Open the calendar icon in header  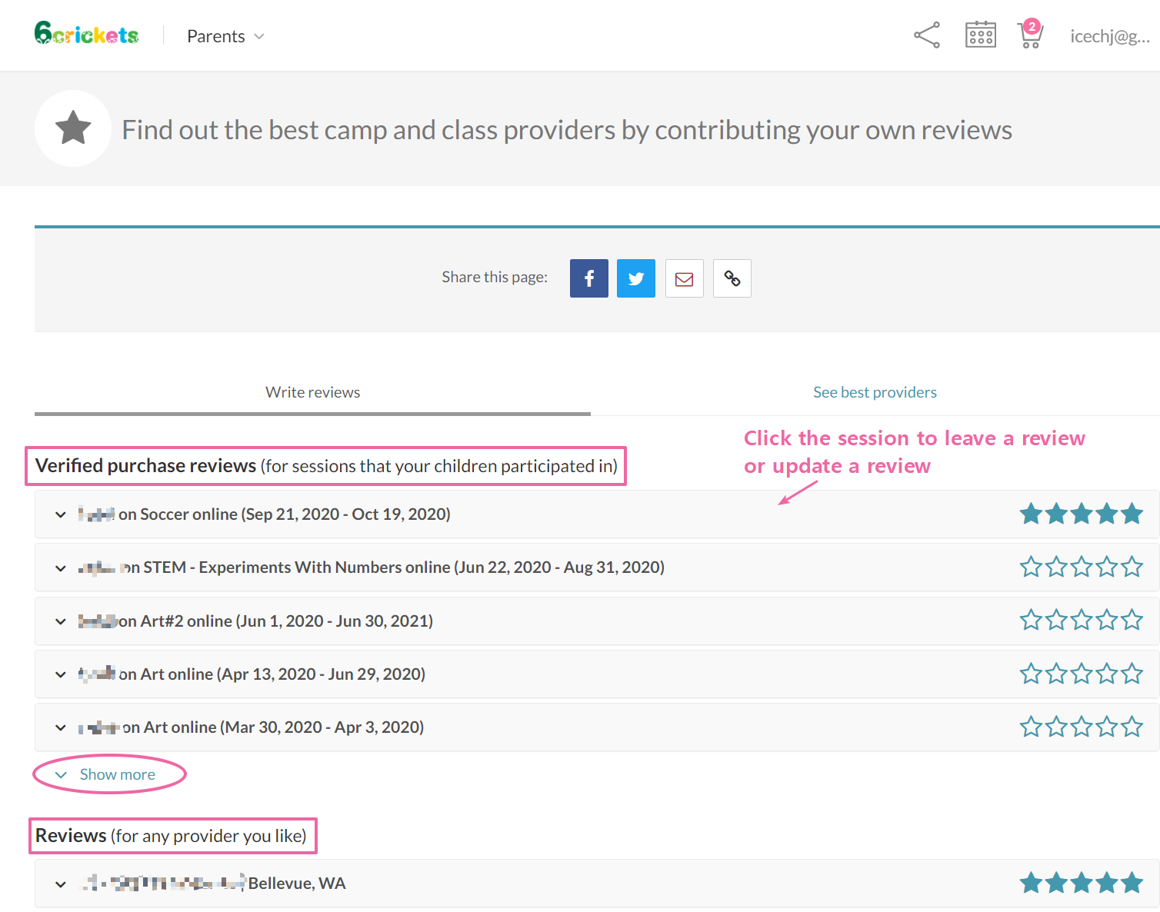pos(980,35)
